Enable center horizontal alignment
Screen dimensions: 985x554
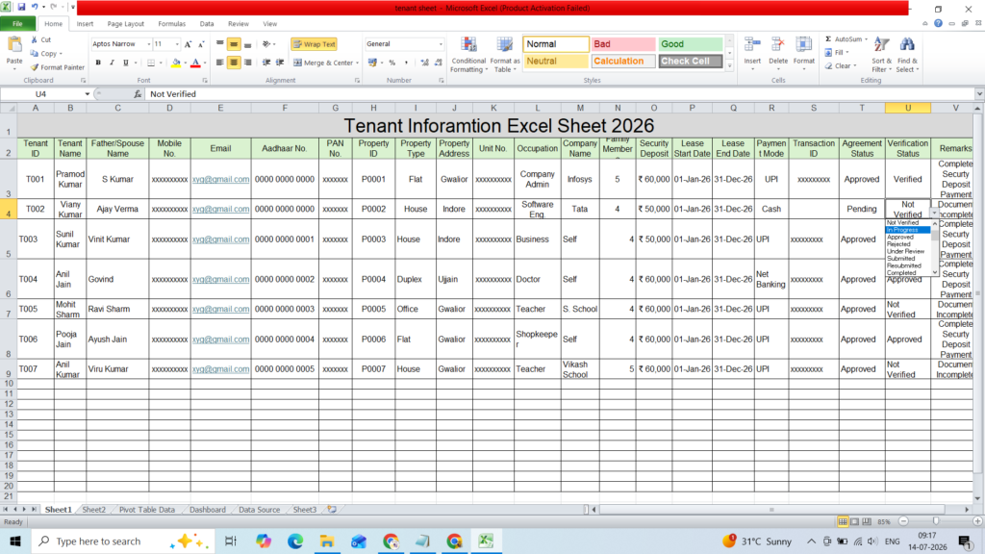[x=234, y=63]
